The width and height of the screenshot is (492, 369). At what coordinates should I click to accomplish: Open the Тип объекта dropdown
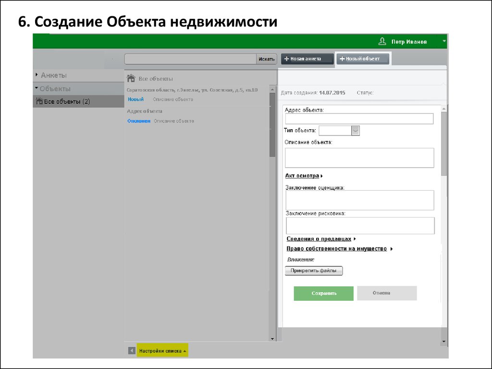[x=356, y=131]
